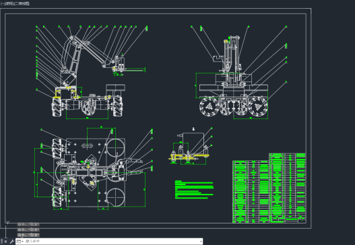Open the recent commands dropdown
Viewport: 355px width, 245px height.
[20, 242]
